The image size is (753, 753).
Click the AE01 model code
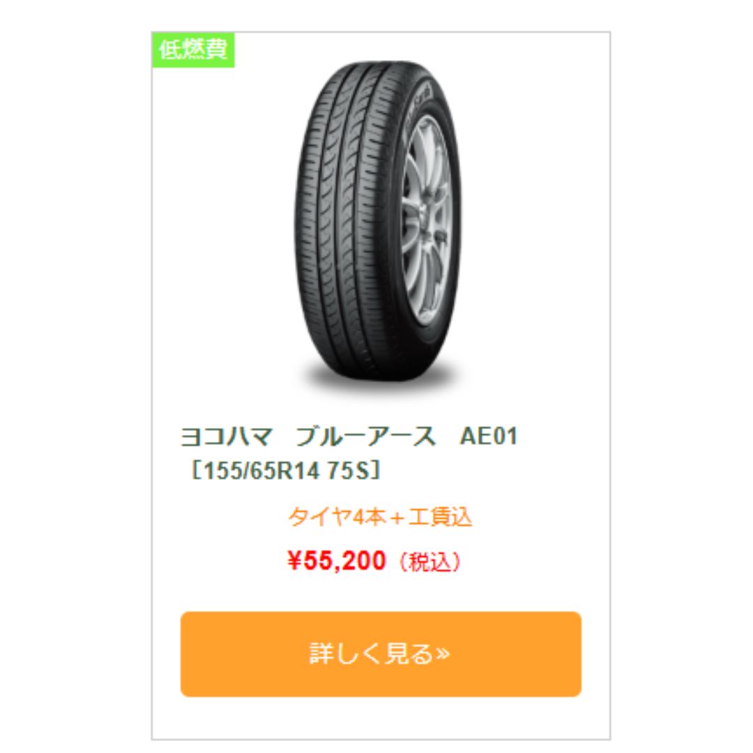pos(488,436)
